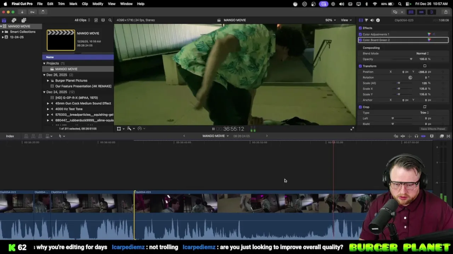Show the Effects browser icon
Viewport: 453px width, 254px height.
pyautogui.click(x=442, y=136)
